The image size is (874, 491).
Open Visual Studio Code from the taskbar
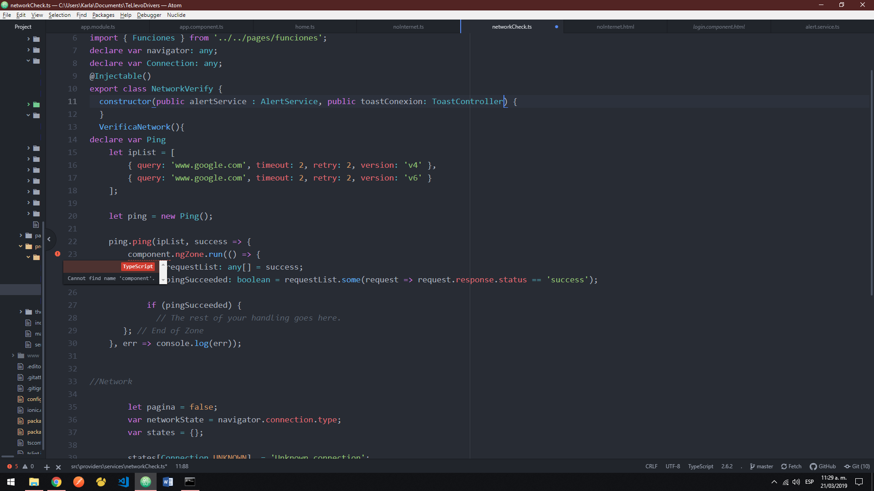(x=123, y=481)
